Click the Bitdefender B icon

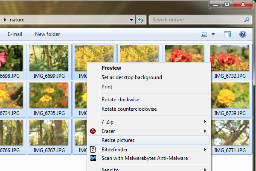click(93, 150)
